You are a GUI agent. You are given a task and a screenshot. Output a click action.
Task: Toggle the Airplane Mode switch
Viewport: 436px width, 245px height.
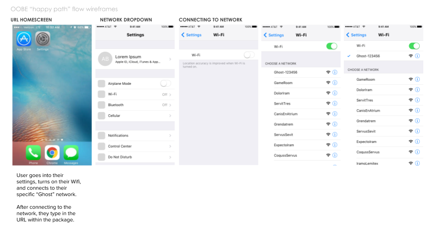166,83
